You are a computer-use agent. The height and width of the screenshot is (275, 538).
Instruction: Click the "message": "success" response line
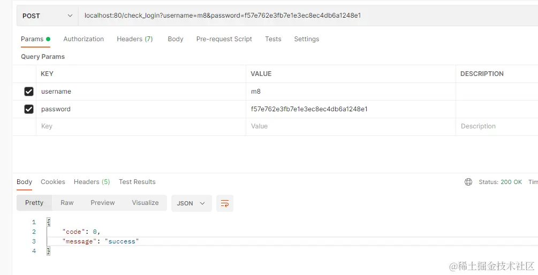point(101,241)
